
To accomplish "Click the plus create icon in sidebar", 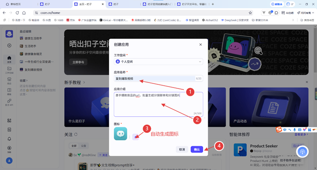I will pyautogui.click(x=9, y=45).
